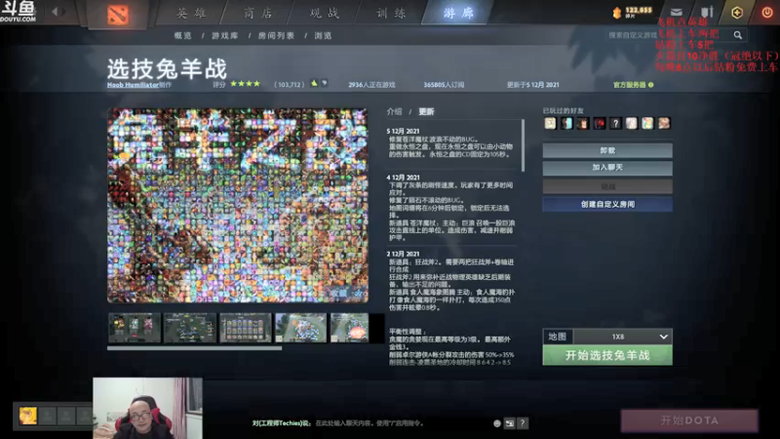Open the red friend avatar under 已玩过的好友
The image size is (780, 439).
599,123
